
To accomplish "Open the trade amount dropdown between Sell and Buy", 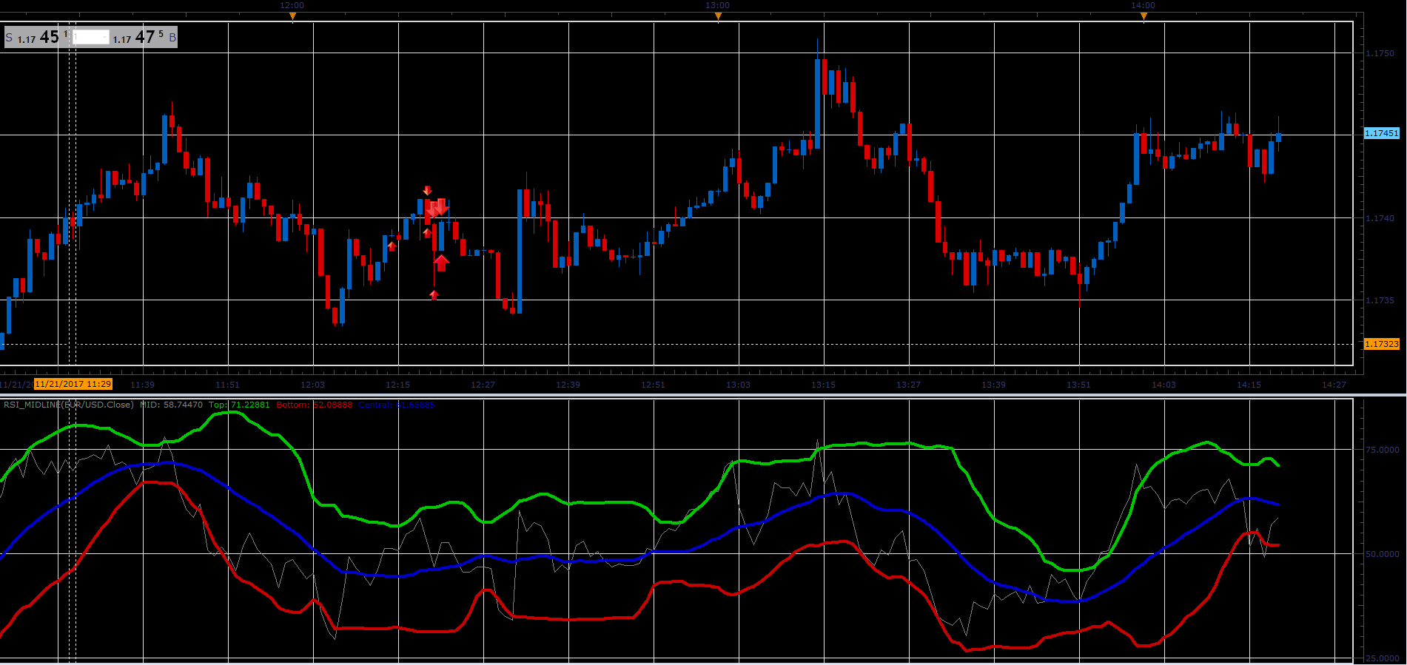I will pyautogui.click(x=90, y=37).
